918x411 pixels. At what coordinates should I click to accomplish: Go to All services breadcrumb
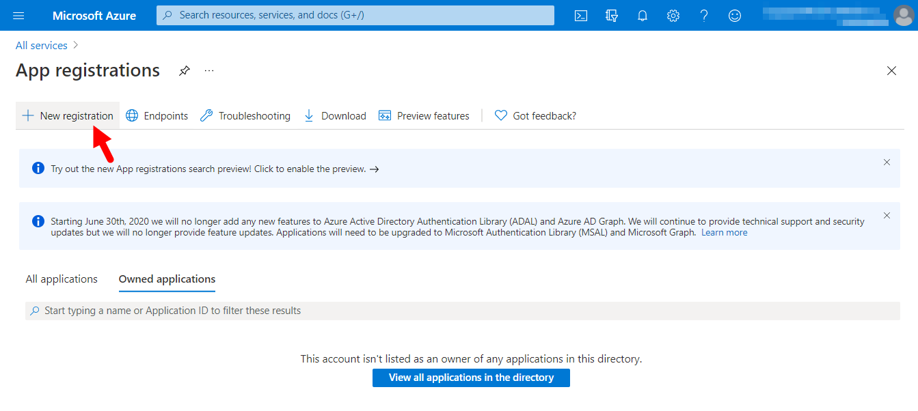pos(42,45)
